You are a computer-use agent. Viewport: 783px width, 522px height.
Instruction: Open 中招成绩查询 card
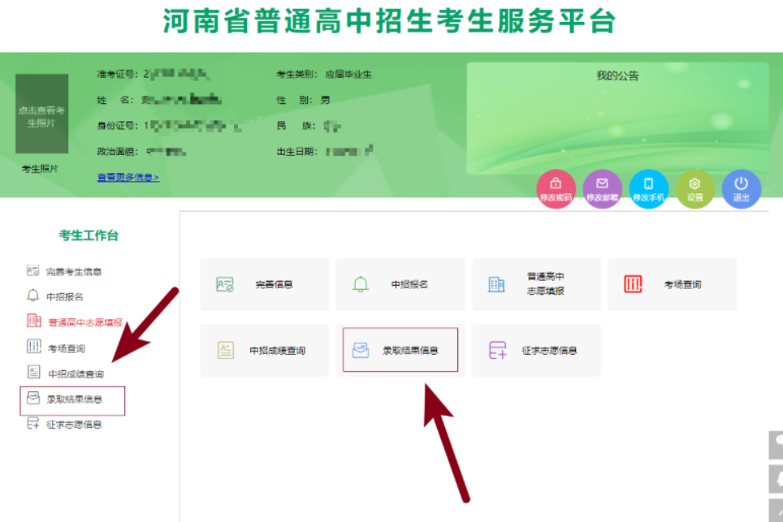264,351
